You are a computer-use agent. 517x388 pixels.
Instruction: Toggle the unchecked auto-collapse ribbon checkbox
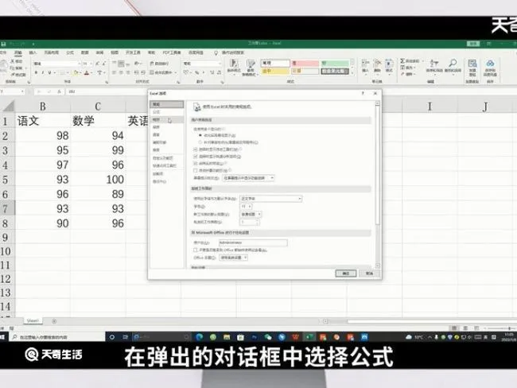pos(196,170)
